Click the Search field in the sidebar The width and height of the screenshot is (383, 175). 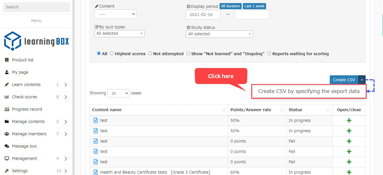tap(36, 7)
